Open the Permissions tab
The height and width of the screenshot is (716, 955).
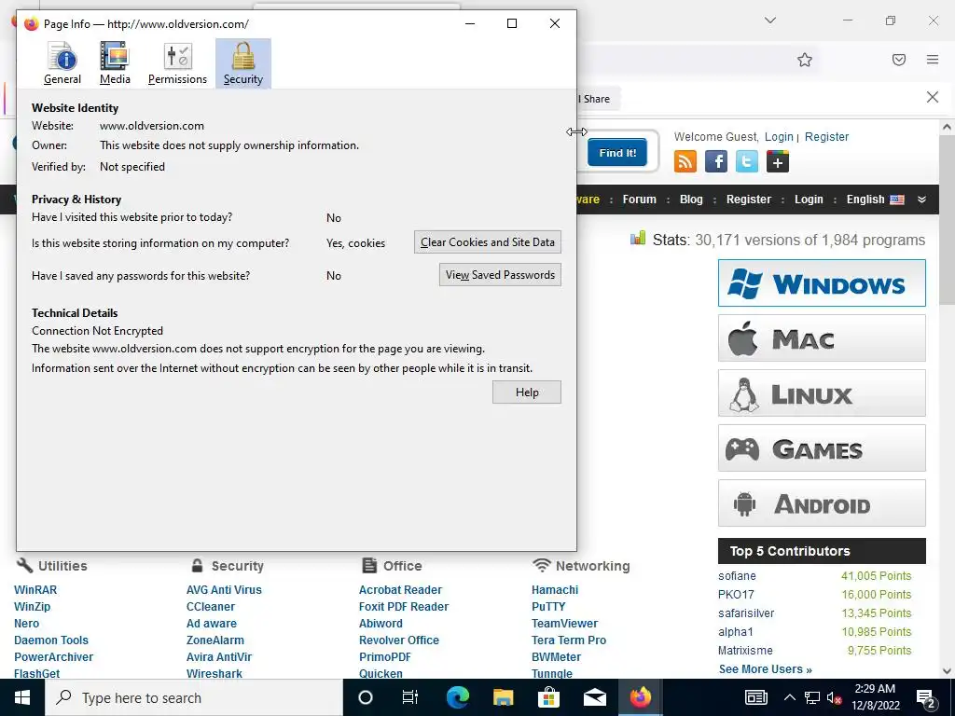pos(177,63)
